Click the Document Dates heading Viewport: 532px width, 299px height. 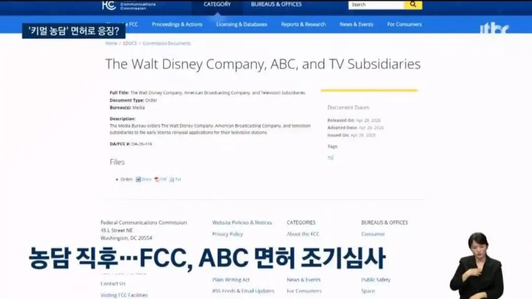click(348, 107)
